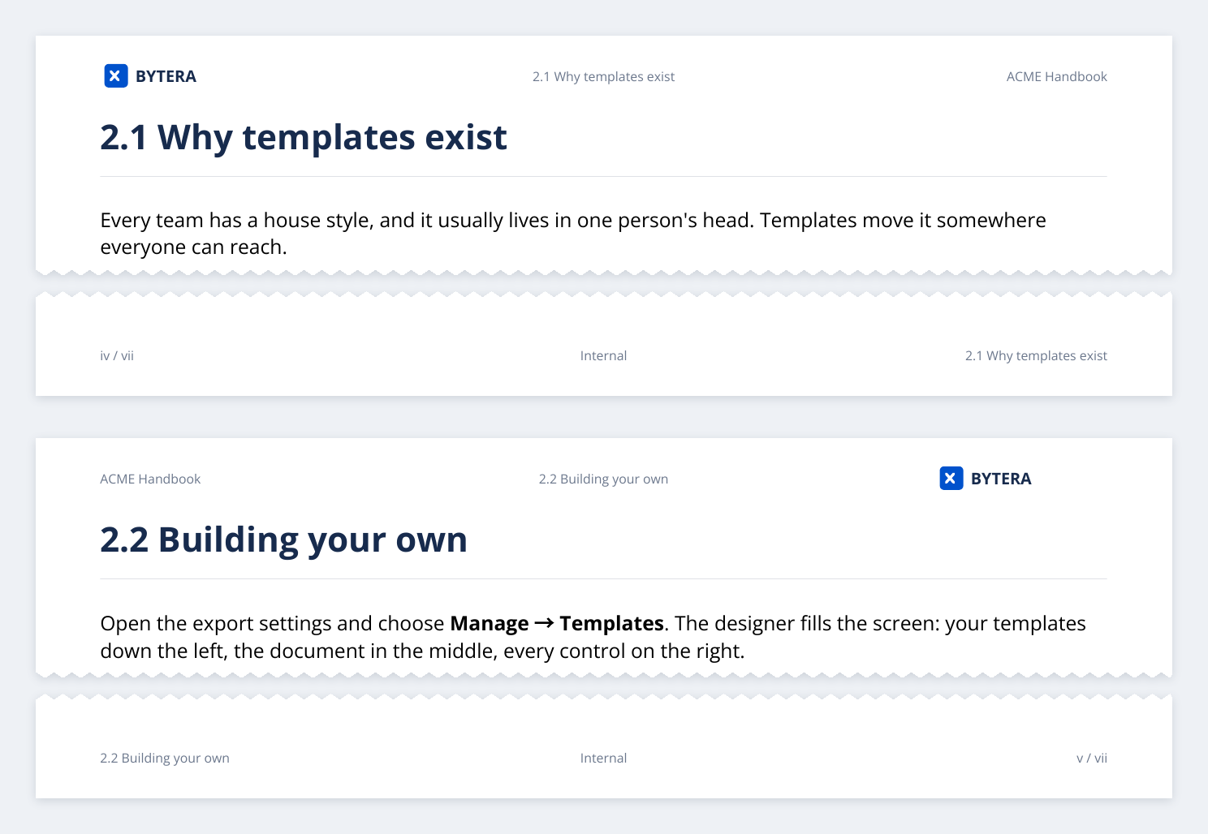Select the '2.1 Why templates exist' header caption
1208x834 pixels.
pyautogui.click(x=603, y=76)
